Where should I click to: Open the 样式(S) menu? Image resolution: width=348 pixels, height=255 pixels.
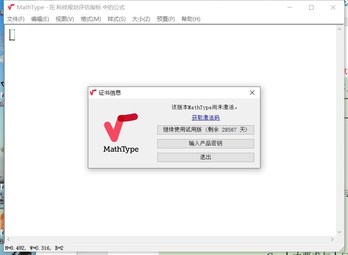click(x=116, y=19)
